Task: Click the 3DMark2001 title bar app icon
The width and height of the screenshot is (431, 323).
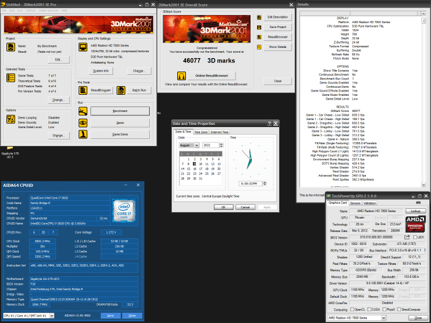Action: [3, 4]
